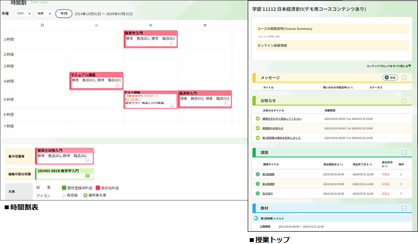Click the play icon beside 第2回課題
This screenshot has height=244, width=418.
tap(258, 174)
